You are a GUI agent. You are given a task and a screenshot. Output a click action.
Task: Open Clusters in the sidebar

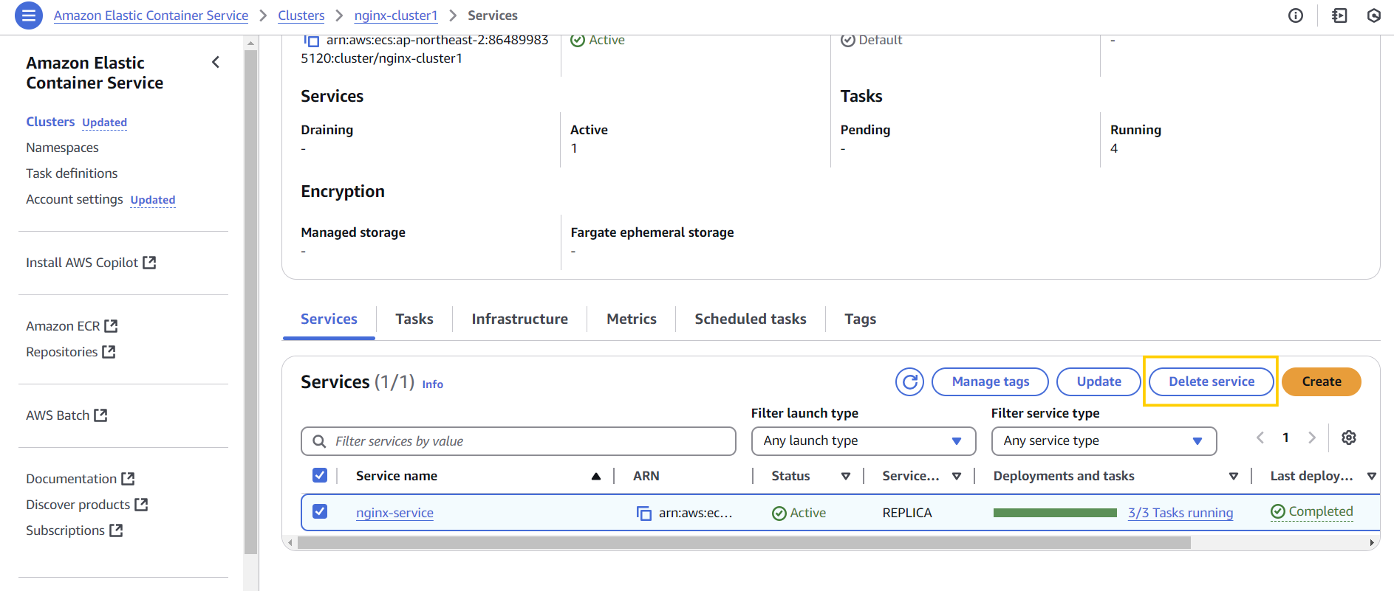(x=50, y=122)
